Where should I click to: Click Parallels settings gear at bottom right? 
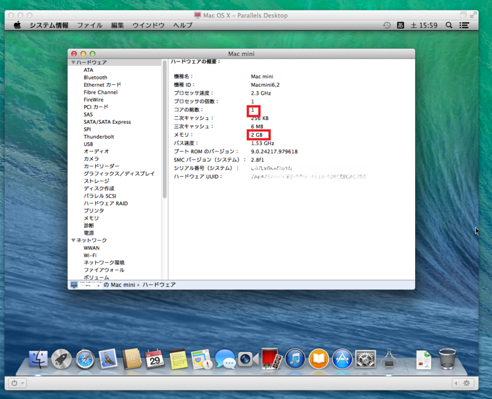pos(467,383)
